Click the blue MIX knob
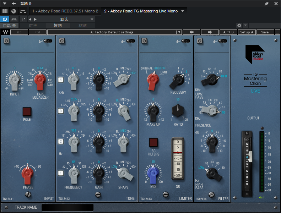This screenshot has height=213, width=281. (x=153, y=173)
